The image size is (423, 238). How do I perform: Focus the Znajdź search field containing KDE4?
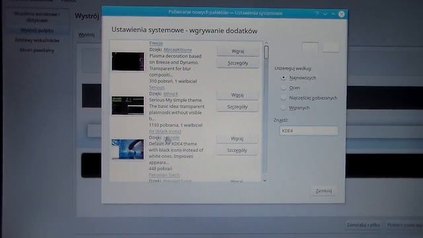[x=309, y=131]
